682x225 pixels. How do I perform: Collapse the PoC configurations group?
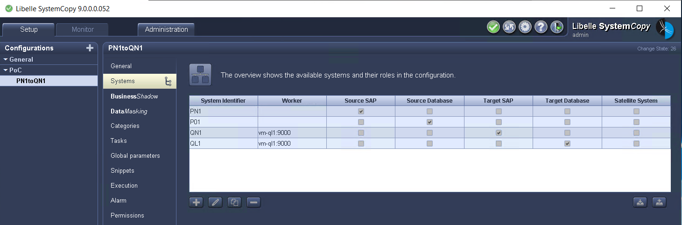[6, 70]
